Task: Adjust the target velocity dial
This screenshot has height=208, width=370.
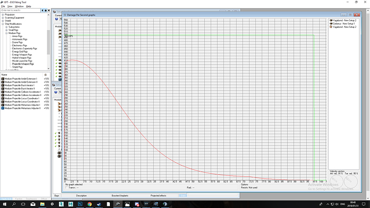Action: click(351, 181)
